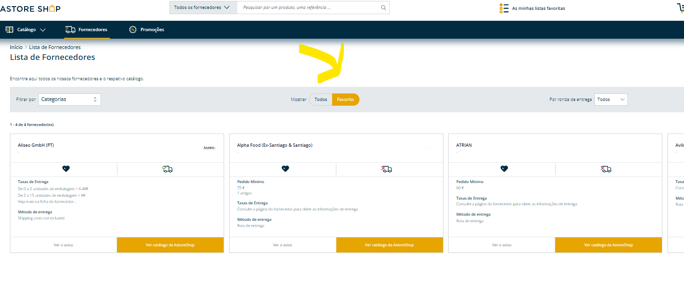
Task: Toggle favorite heart for ATRIAN
Action: coord(504,169)
